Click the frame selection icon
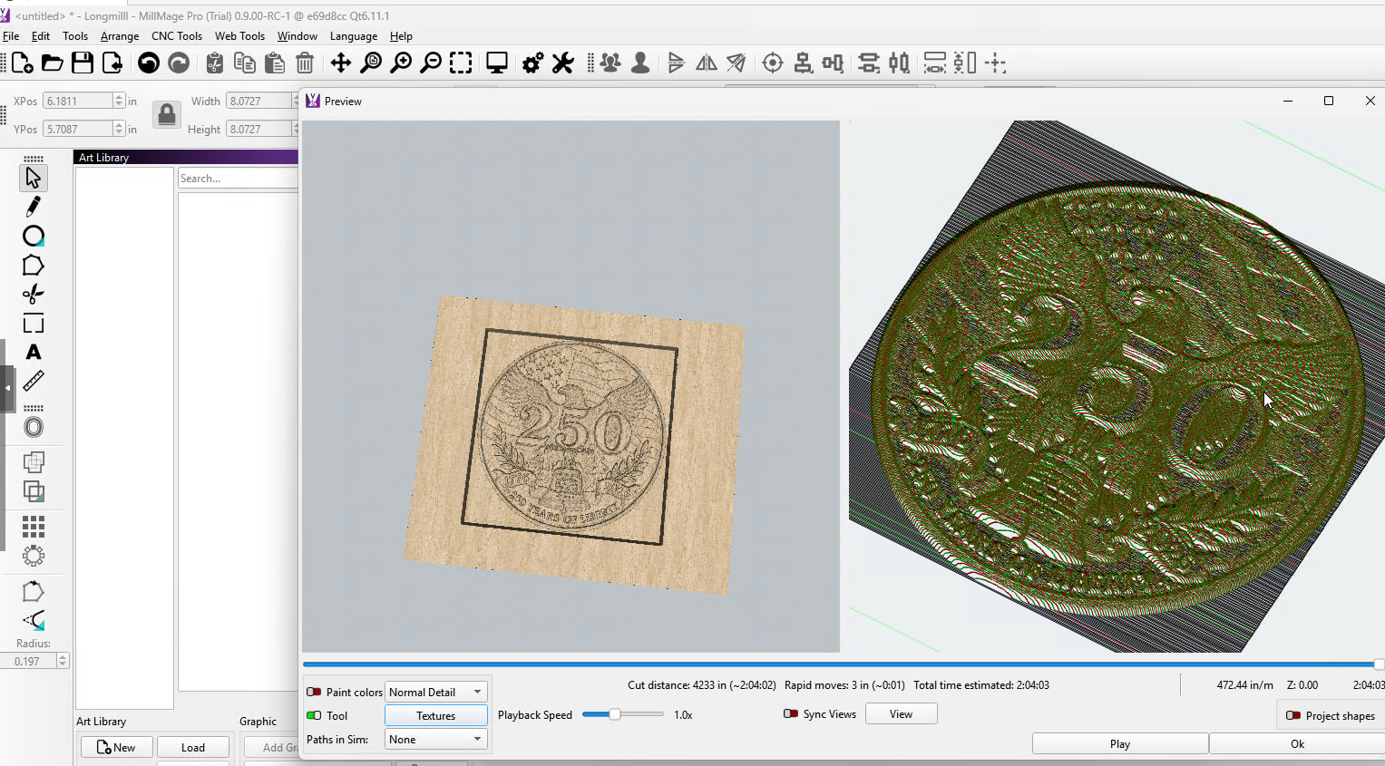This screenshot has width=1385, height=766. pos(461,63)
